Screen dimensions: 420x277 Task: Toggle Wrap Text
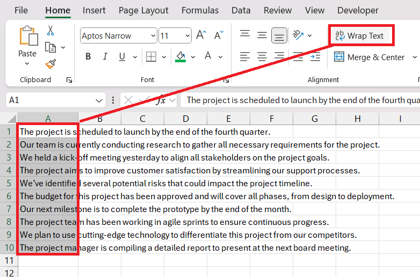(x=359, y=35)
